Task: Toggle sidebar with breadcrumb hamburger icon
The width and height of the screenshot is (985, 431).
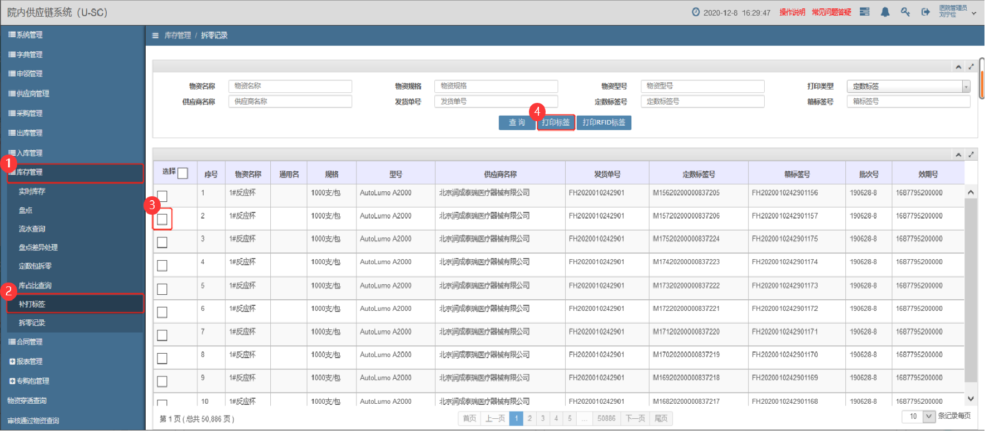Action: (155, 36)
